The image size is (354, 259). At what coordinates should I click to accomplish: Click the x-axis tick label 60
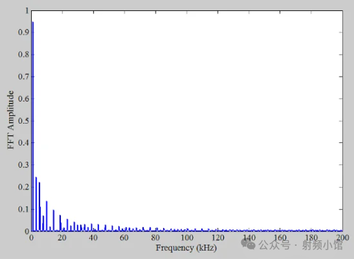click(124, 238)
